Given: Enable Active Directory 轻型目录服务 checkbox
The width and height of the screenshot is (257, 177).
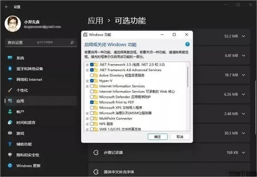Looking at the screenshot, I should pyautogui.click(x=92, y=75).
